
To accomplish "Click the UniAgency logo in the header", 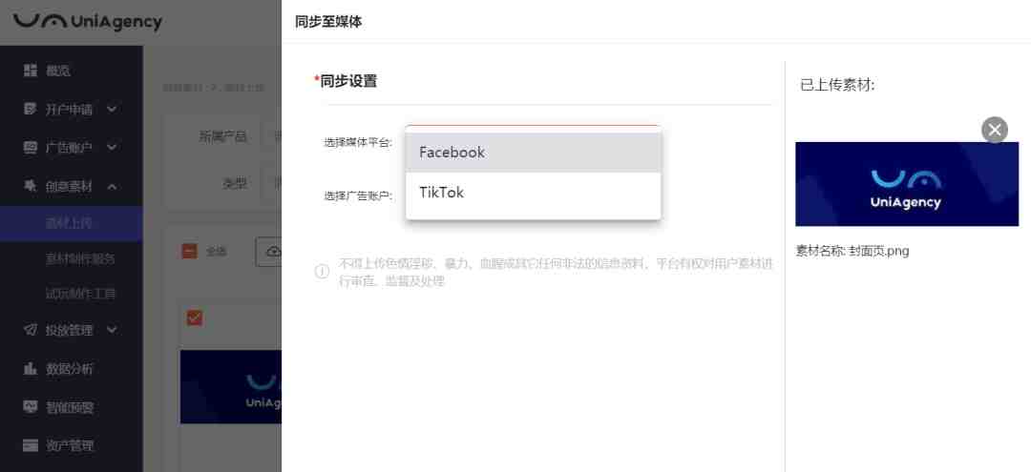I will coord(88,22).
